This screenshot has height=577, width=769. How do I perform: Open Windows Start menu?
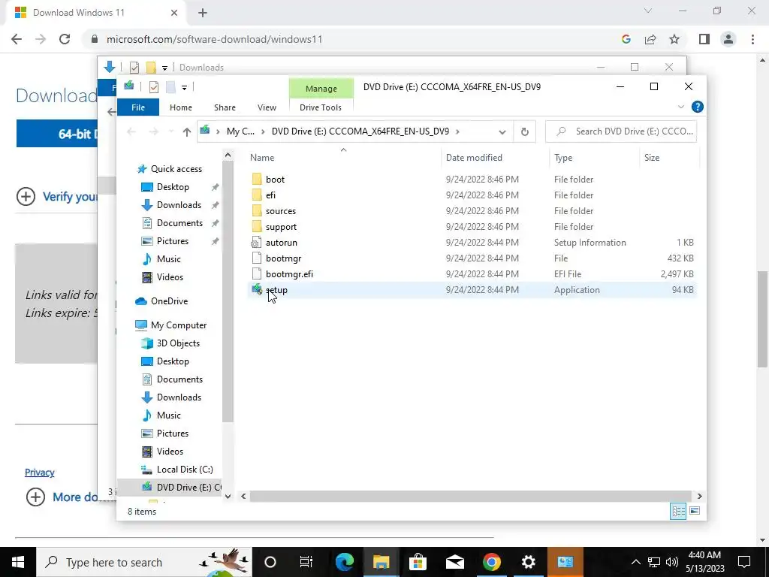tap(18, 562)
